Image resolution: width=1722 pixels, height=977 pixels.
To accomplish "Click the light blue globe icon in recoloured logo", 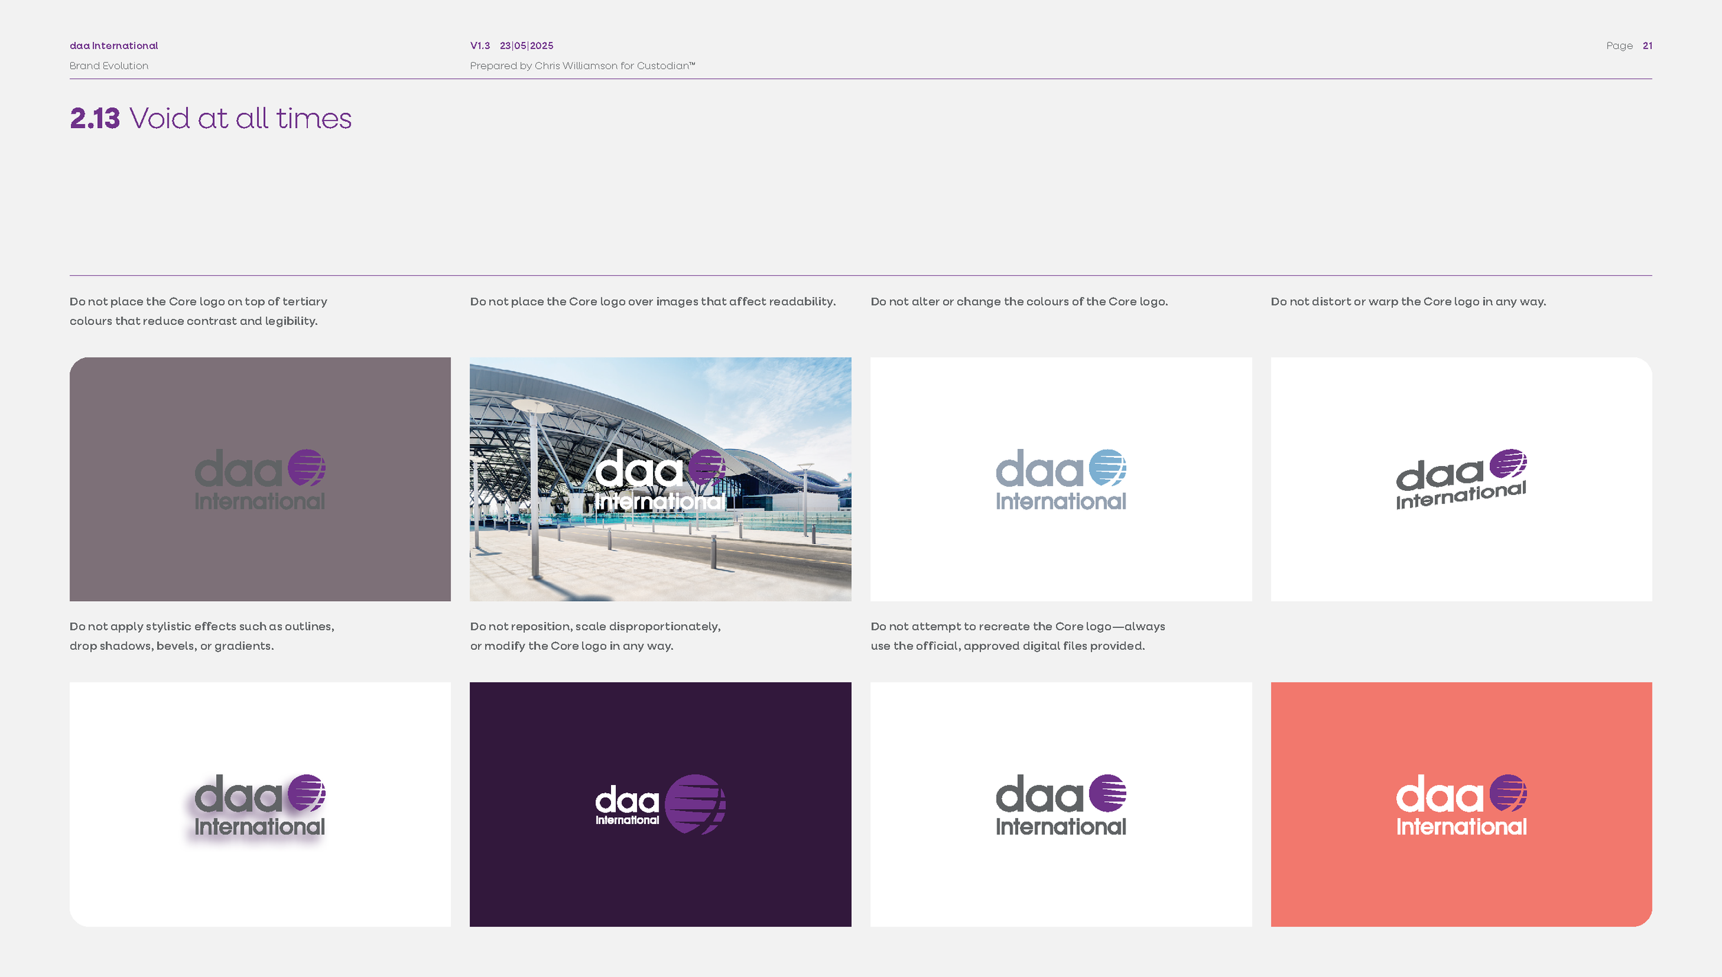I will tap(1108, 468).
